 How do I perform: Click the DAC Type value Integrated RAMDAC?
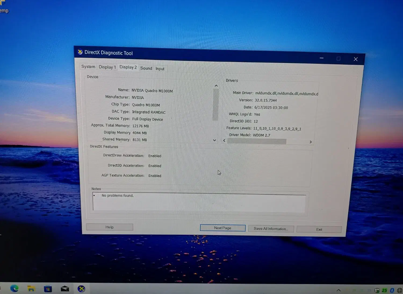[149, 112]
